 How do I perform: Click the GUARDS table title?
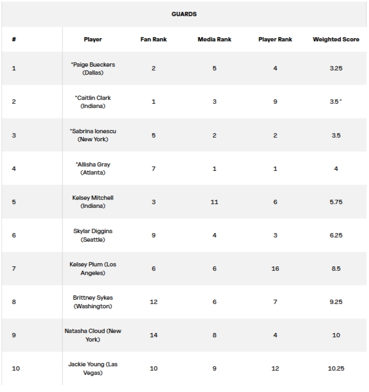pyautogui.click(x=184, y=14)
